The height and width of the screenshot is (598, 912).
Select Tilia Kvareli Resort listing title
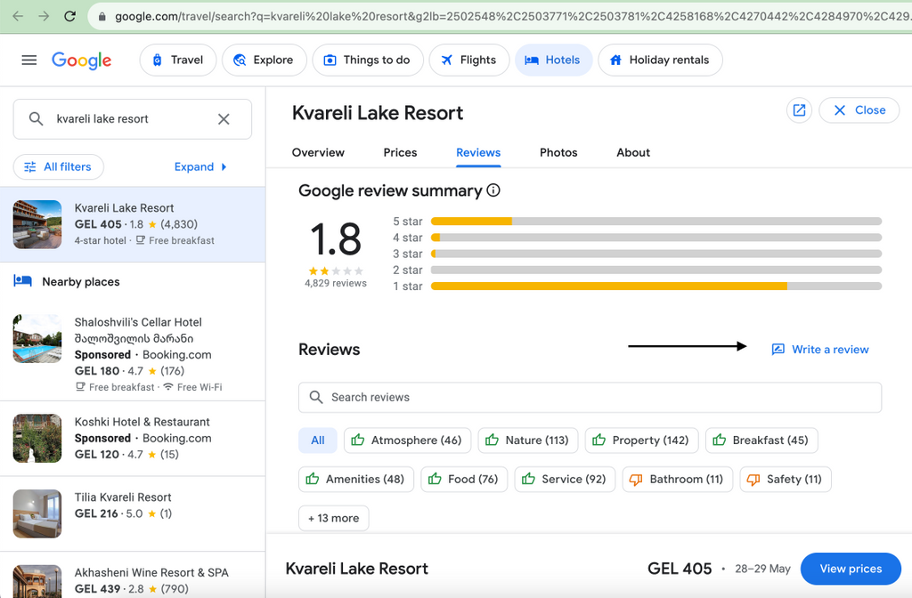coord(123,497)
